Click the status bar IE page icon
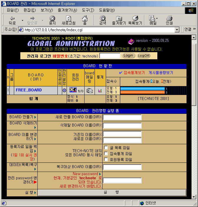 [x=4, y=203]
